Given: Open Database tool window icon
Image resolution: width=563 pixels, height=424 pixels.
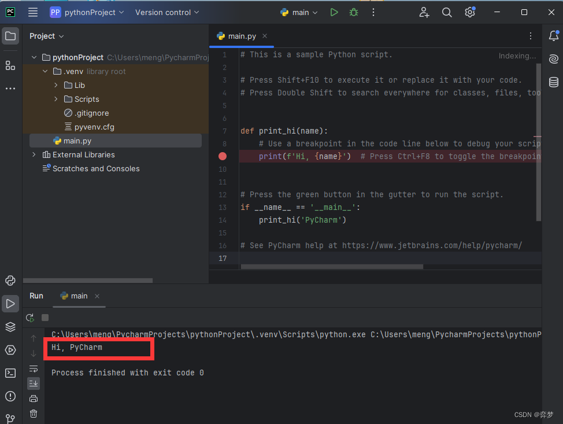Looking at the screenshot, I should coord(554,82).
